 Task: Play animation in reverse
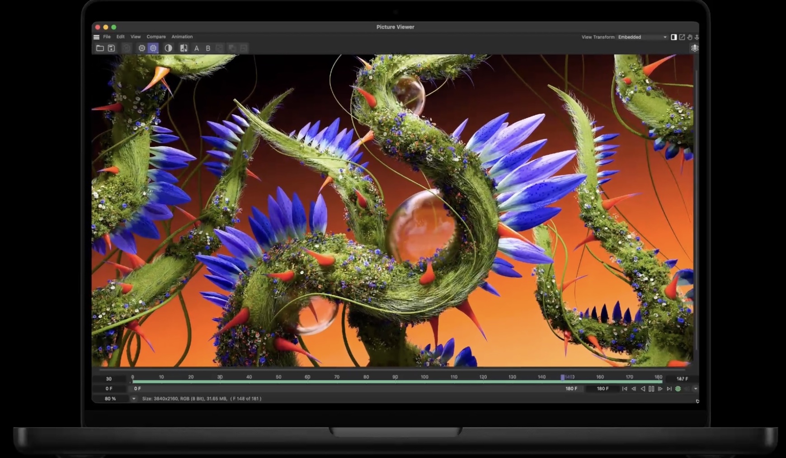[x=642, y=388]
